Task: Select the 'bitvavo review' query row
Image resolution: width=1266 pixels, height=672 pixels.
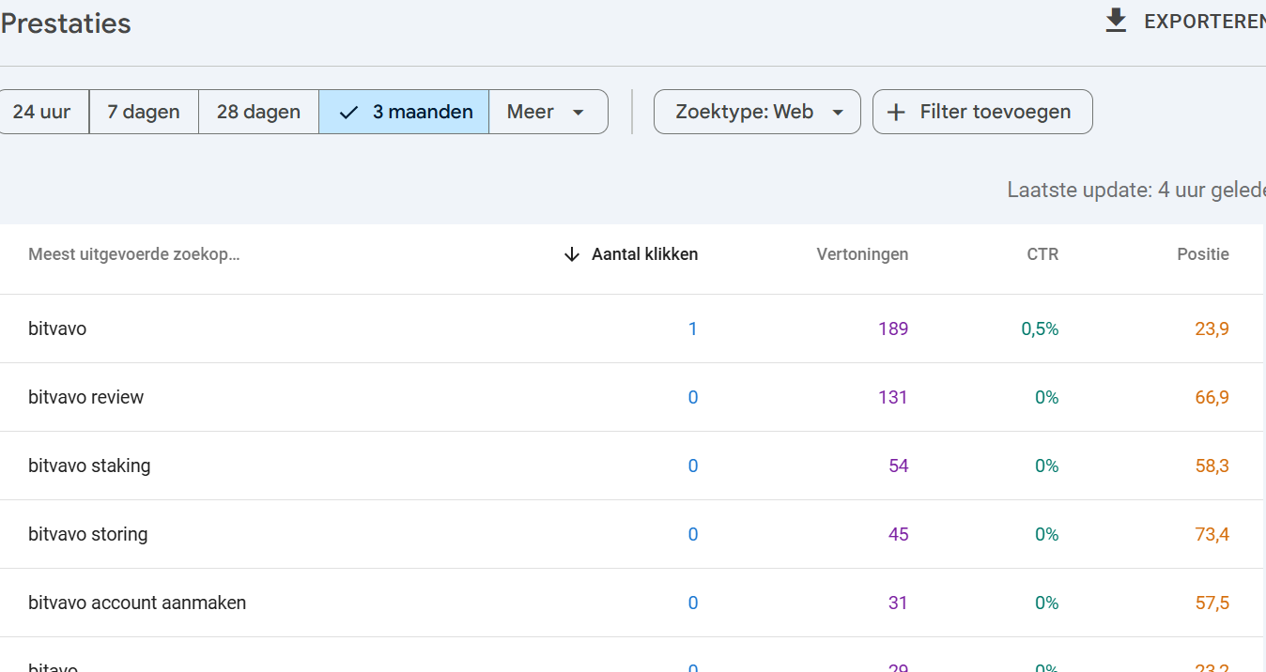Action: (x=631, y=397)
